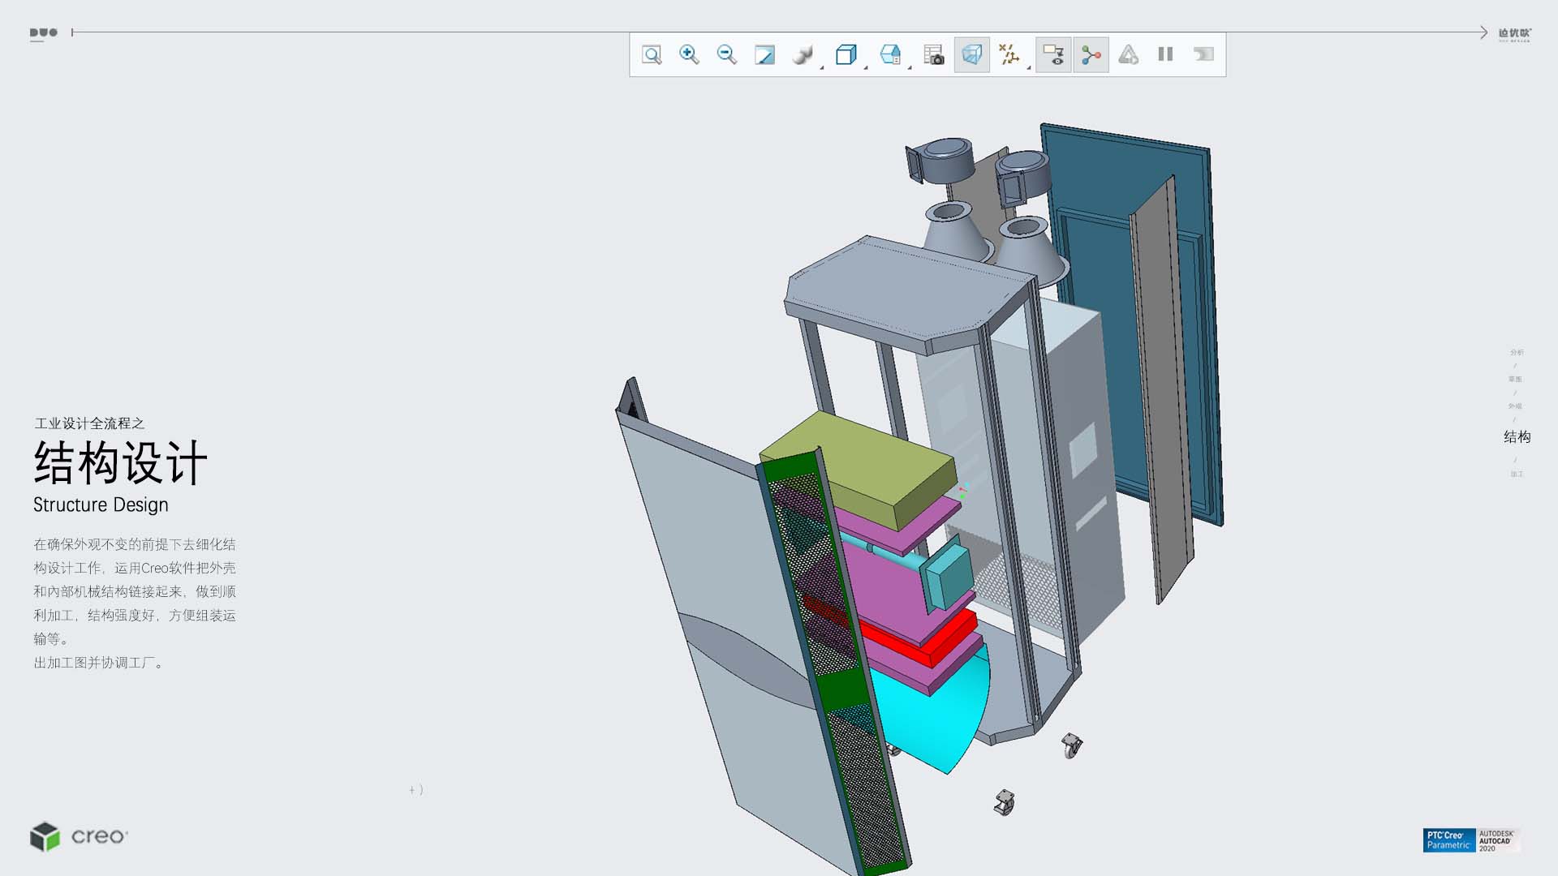This screenshot has height=876, width=1558.
Task: Click the Refit zoom-to-fit icon
Action: pyautogui.click(x=652, y=55)
